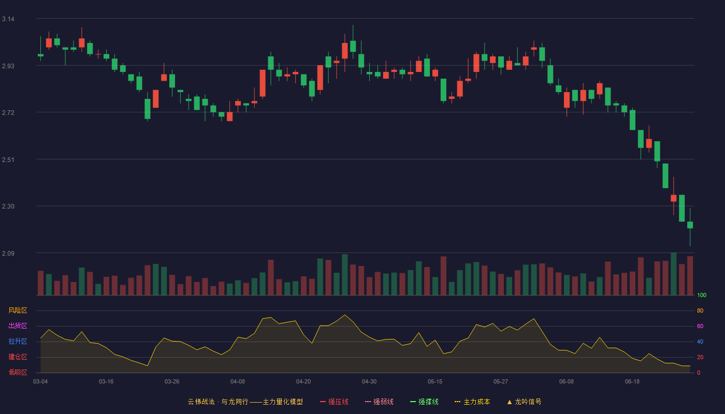Click the 3.14 price axis label
The width and height of the screenshot is (725, 414).
(x=8, y=19)
